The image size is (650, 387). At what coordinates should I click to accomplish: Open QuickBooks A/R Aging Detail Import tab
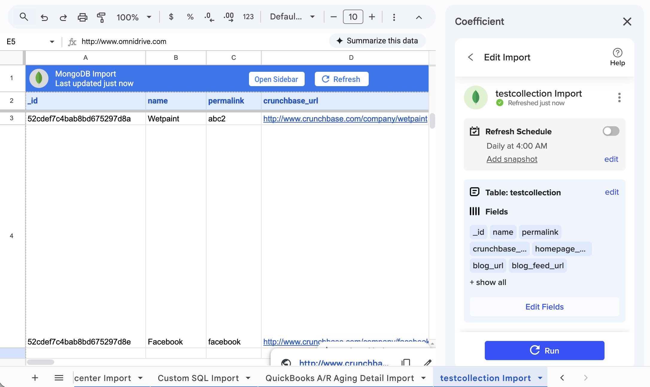[340, 378]
